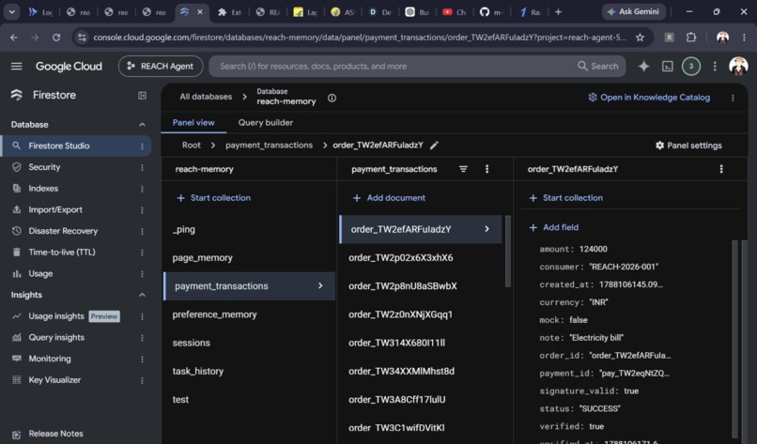
Task: Open Gemini AI sparkle icon in header
Action: click(x=643, y=66)
